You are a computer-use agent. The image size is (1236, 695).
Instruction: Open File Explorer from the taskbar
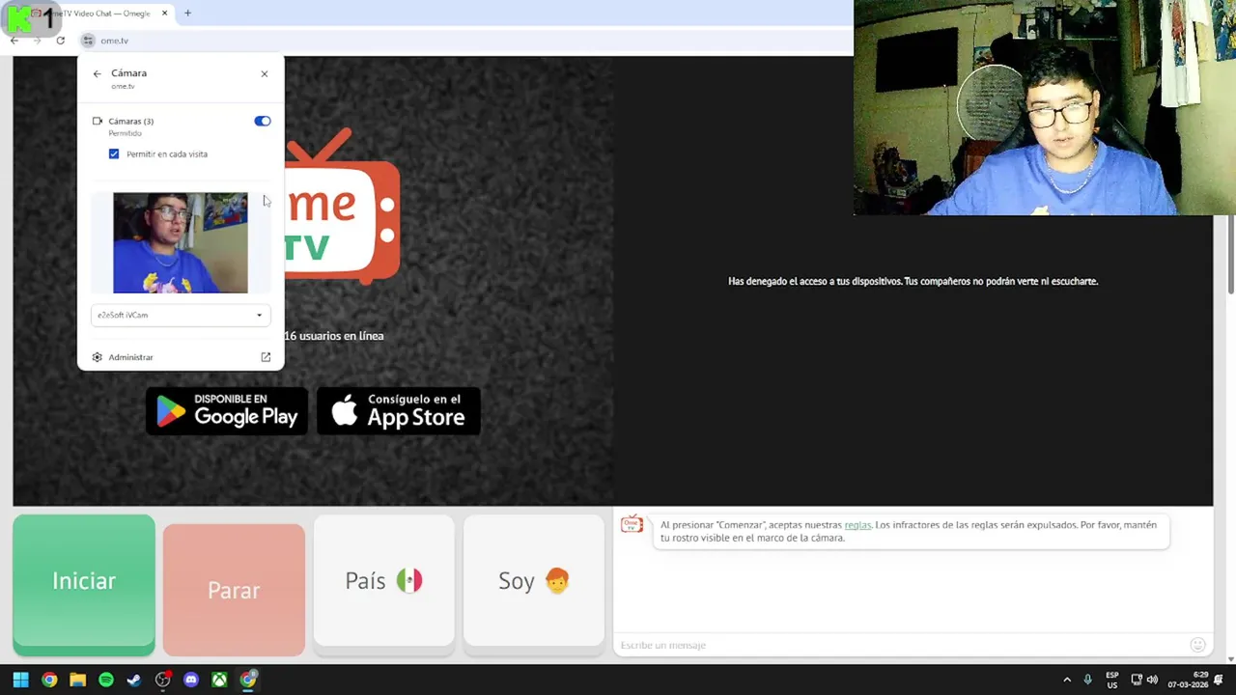point(77,680)
